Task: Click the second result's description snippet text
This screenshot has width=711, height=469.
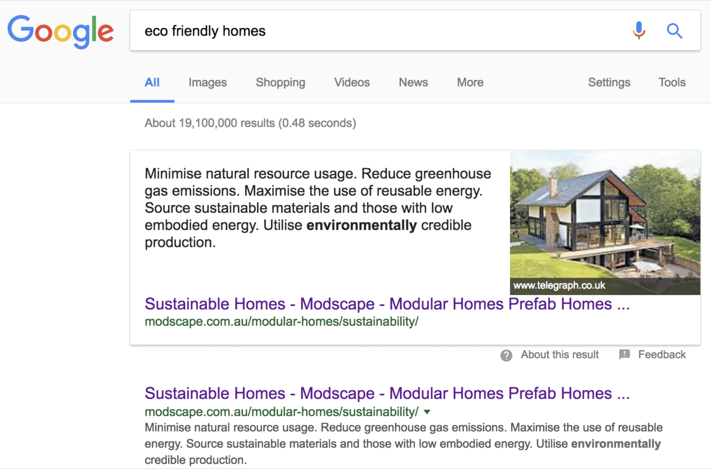Action: click(404, 444)
